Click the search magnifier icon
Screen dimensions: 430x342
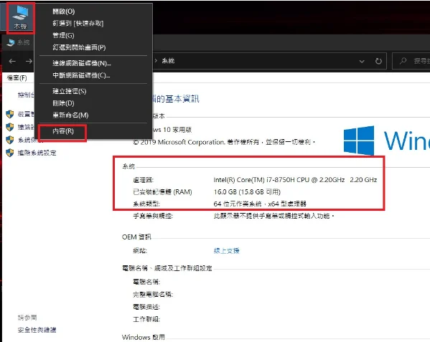click(403, 61)
